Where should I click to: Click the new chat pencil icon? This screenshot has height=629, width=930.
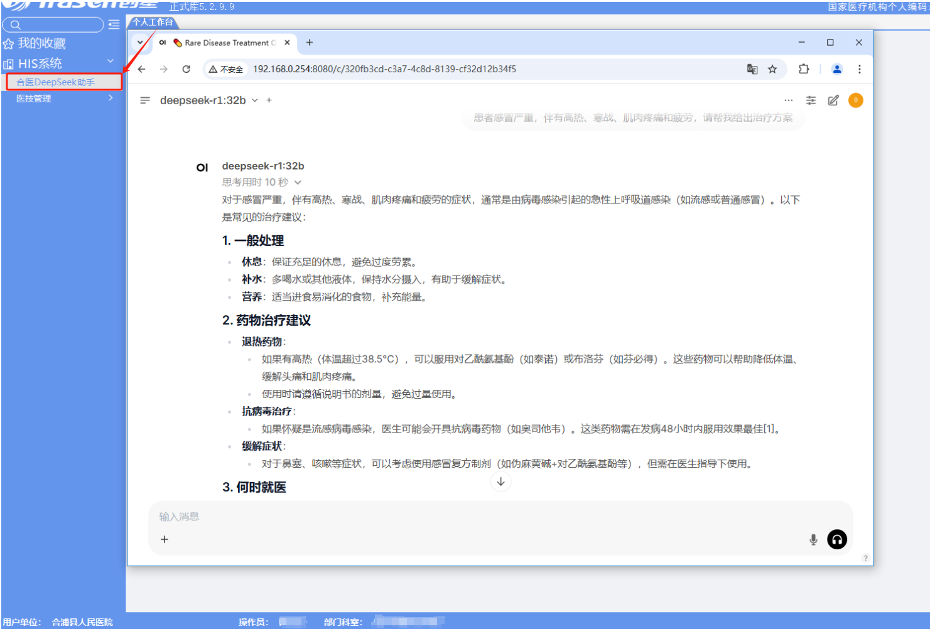click(833, 100)
